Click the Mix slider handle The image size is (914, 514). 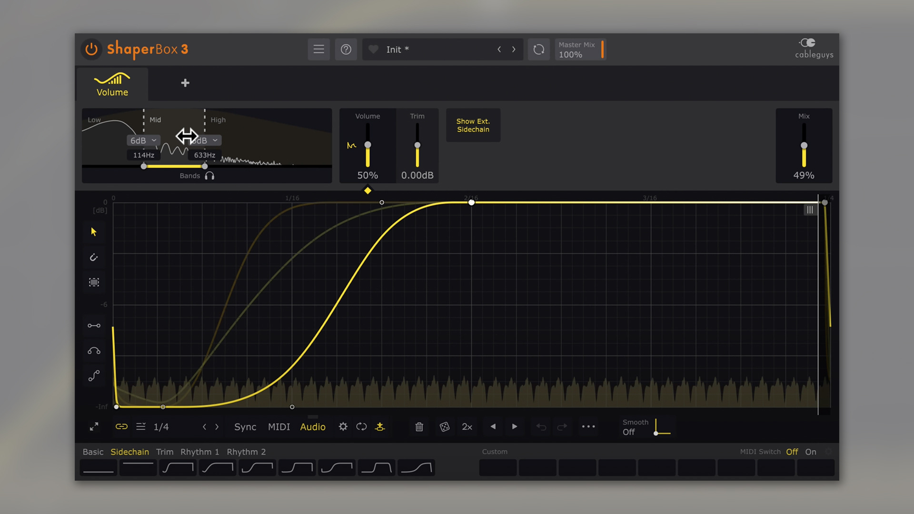804,146
